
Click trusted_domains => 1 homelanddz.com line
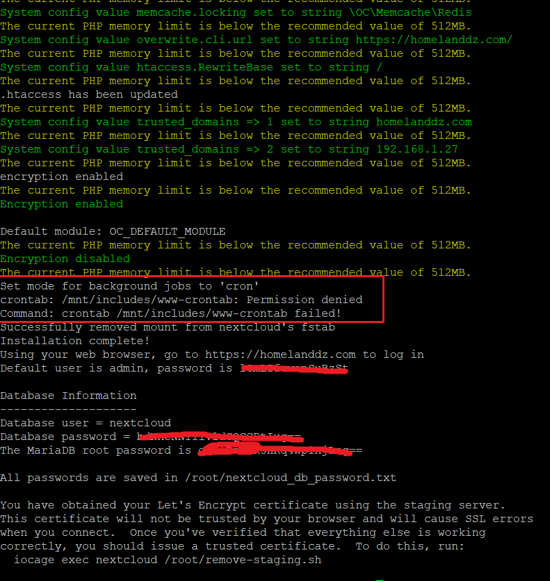(236, 122)
